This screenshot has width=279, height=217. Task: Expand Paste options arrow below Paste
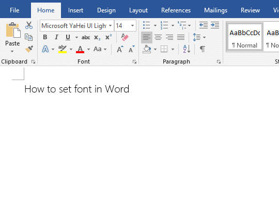click(12, 51)
